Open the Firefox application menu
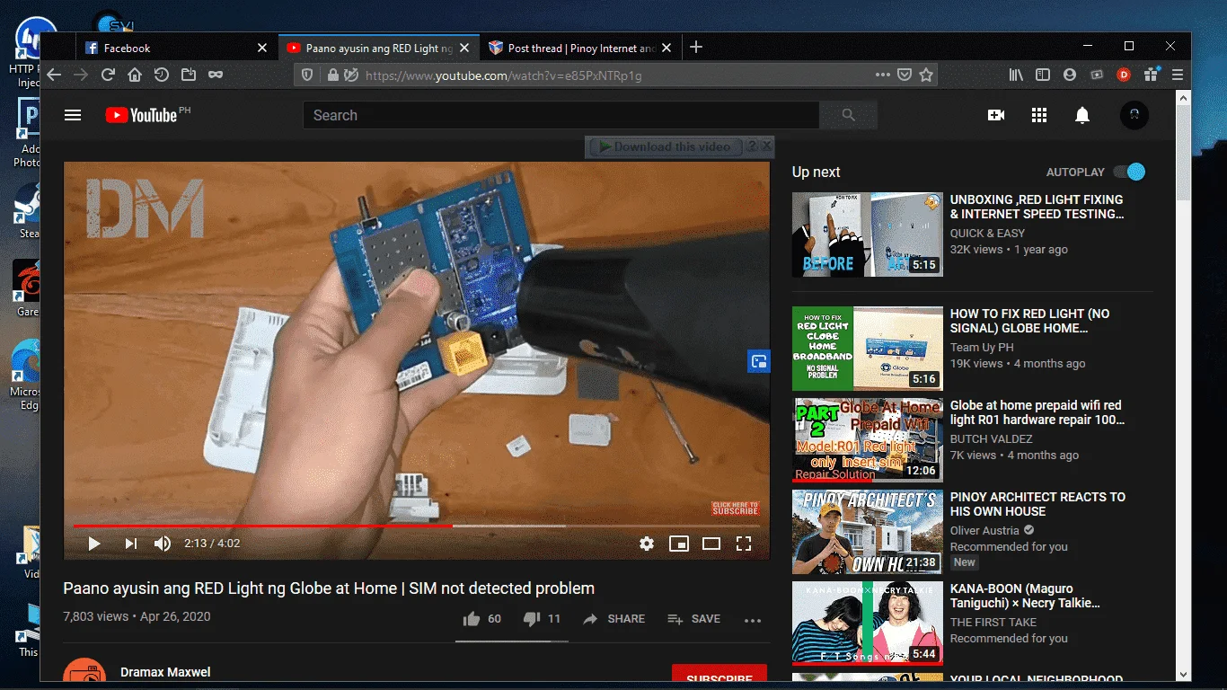Viewport: 1227px width, 690px height. click(1177, 75)
